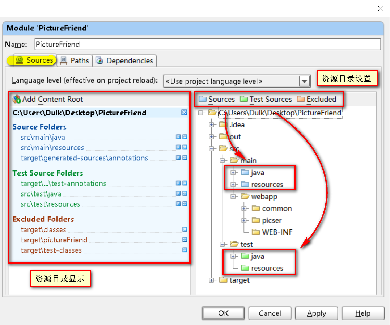The height and width of the screenshot is (325, 390).
Task: Expand the main java folder node
Action: coord(233,173)
